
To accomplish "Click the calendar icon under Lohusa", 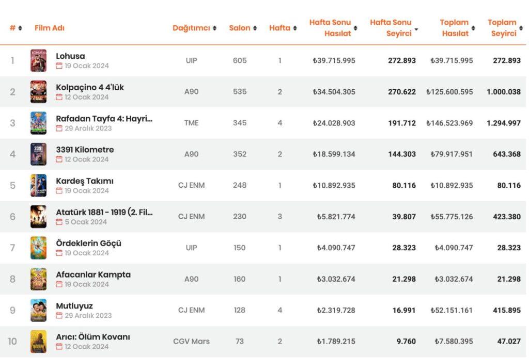I will pos(59,66).
